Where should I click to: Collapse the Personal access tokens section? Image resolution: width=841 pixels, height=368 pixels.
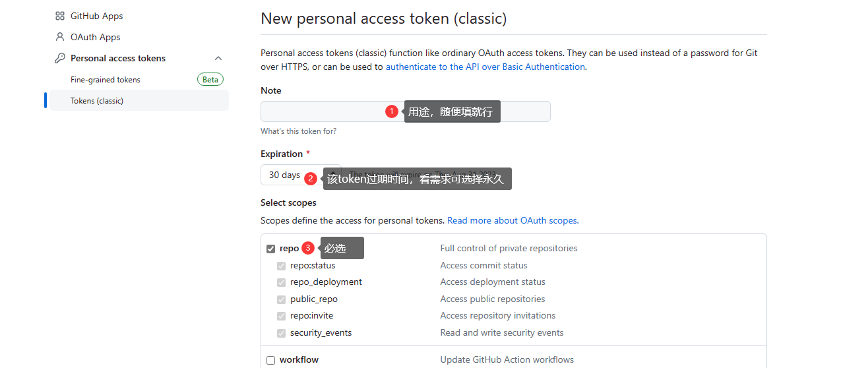218,58
